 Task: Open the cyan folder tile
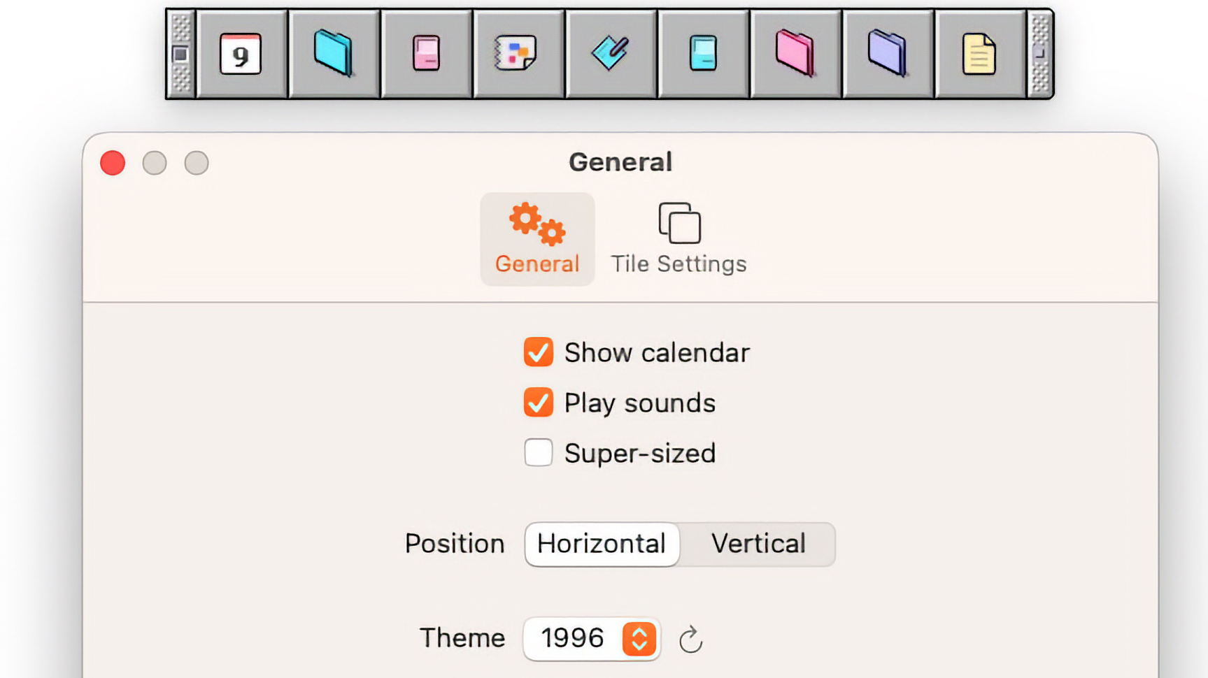pos(334,54)
